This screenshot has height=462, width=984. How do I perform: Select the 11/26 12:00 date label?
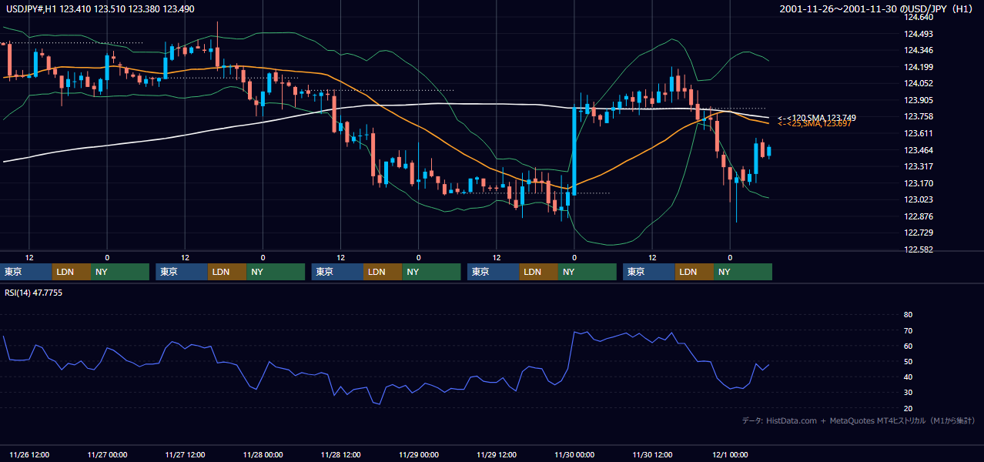(x=30, y=455)
